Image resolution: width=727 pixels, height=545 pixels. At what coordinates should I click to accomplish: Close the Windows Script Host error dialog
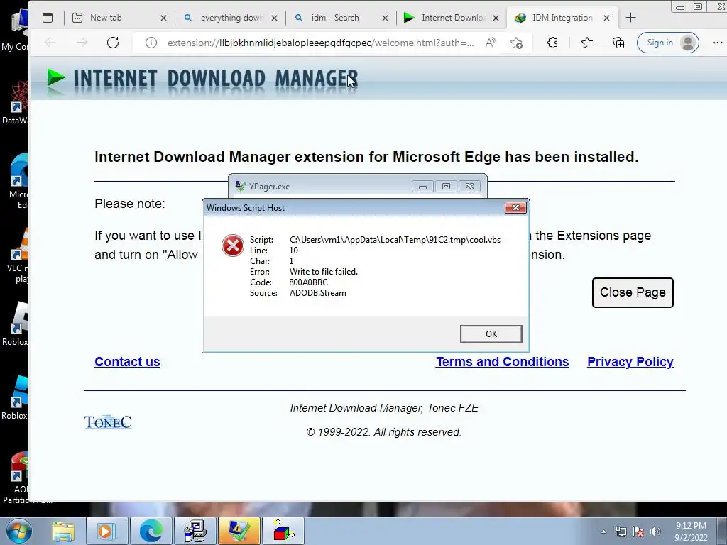(x=515, y=208)
